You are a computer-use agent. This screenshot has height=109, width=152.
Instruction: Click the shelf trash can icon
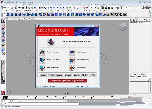click(x=150, y=11)
